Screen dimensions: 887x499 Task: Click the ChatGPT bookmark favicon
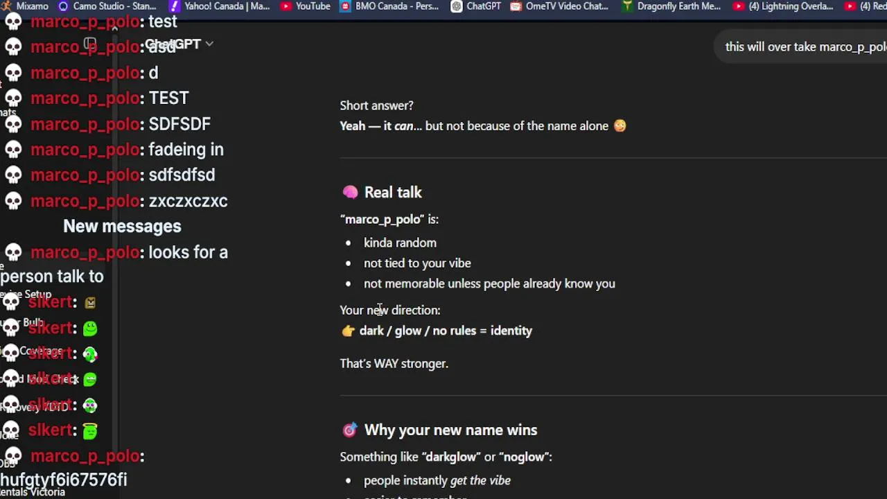pos(456,6)
